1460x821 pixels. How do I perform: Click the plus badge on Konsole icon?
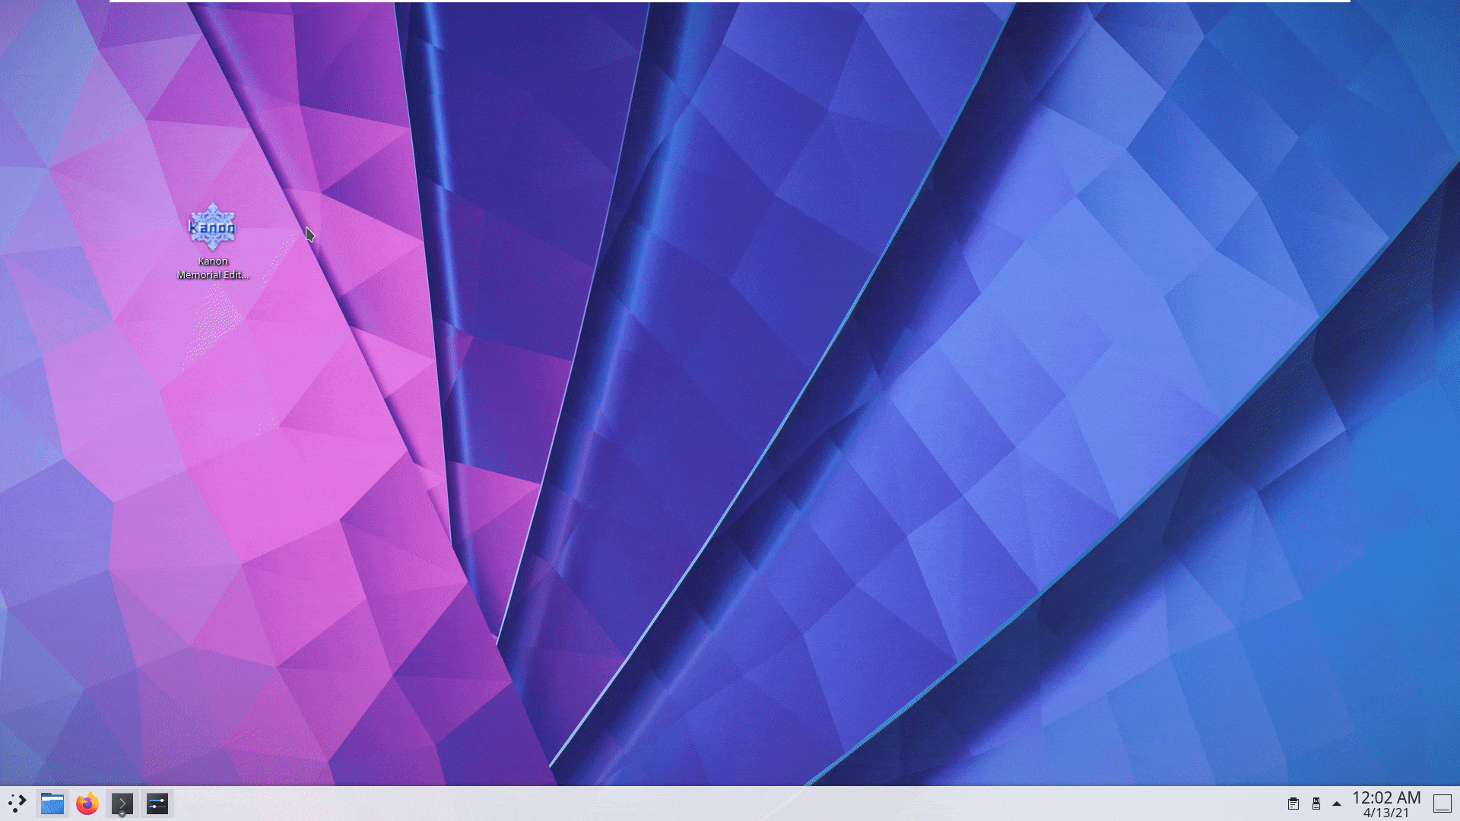122,814
